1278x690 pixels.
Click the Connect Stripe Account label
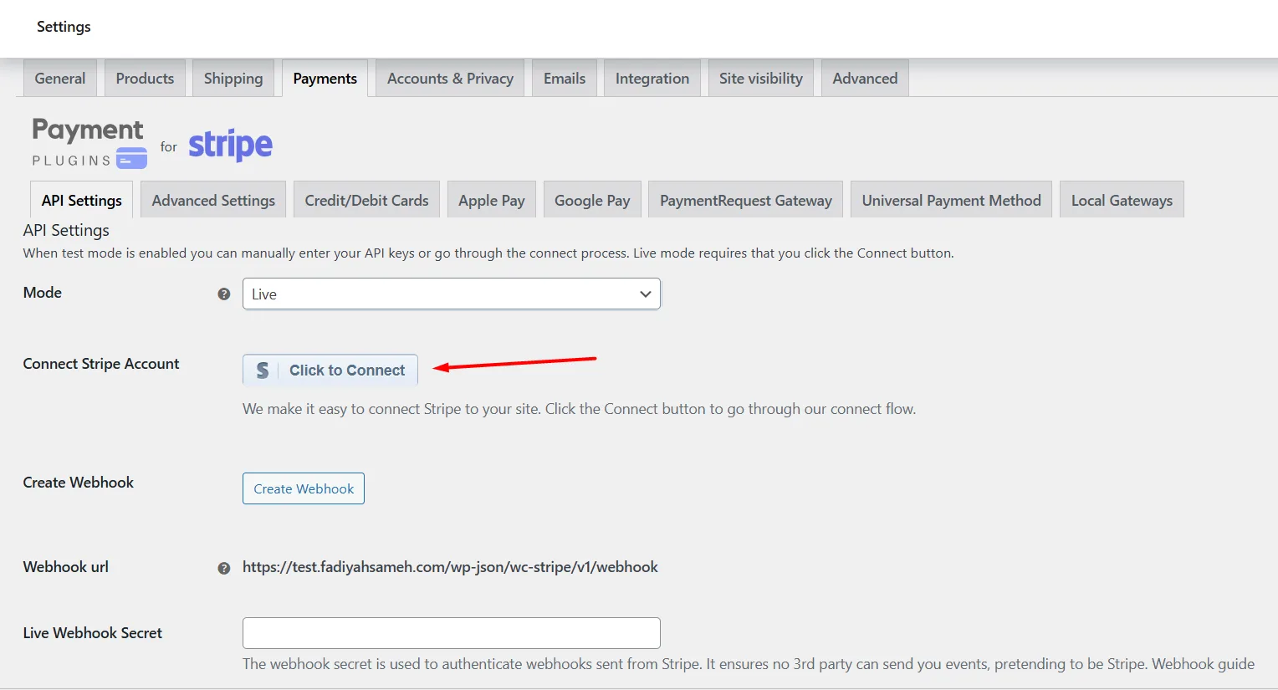101,364
